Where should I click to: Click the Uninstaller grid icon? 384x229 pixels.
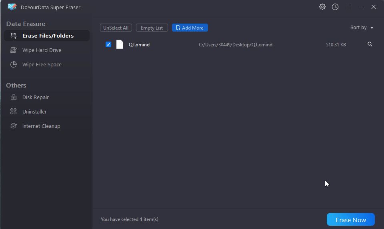(x=14, y=112)
